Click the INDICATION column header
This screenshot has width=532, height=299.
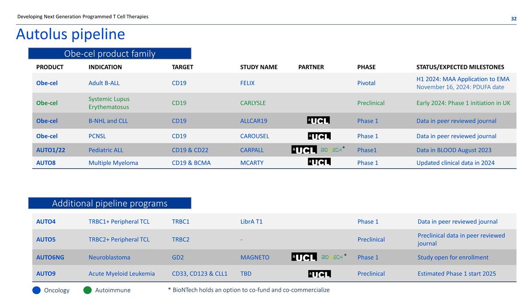coord(105,67)
